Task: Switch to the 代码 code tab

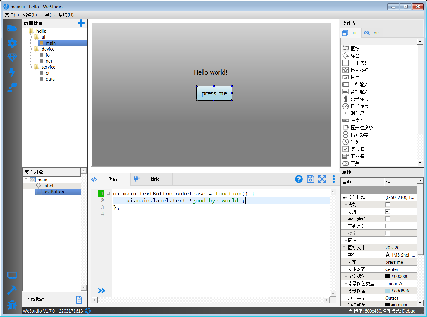Action: click(109, 179)
